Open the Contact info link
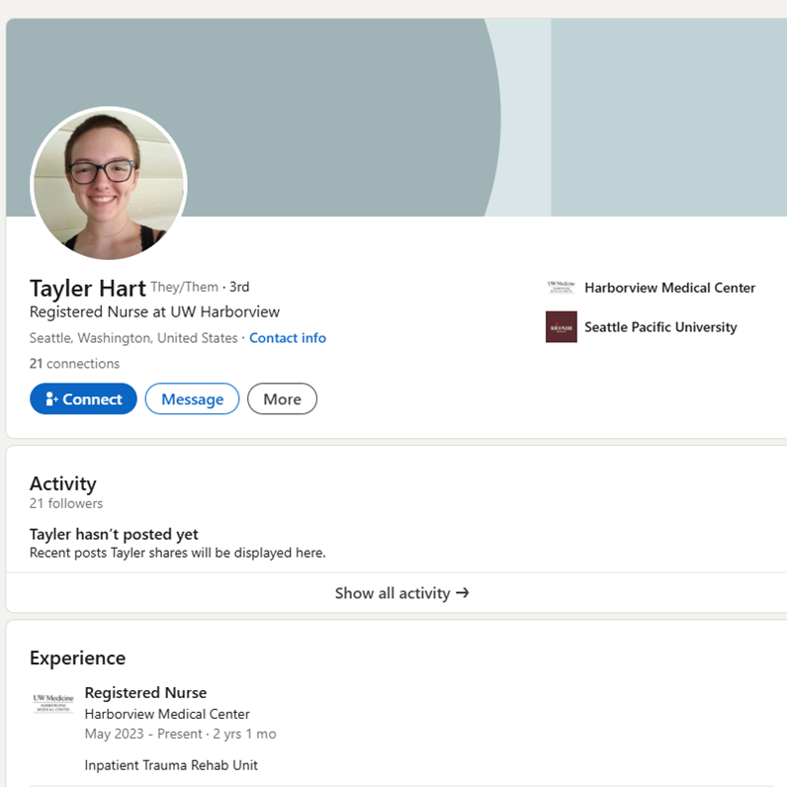The image size is (787, 787). click(287, 338)
